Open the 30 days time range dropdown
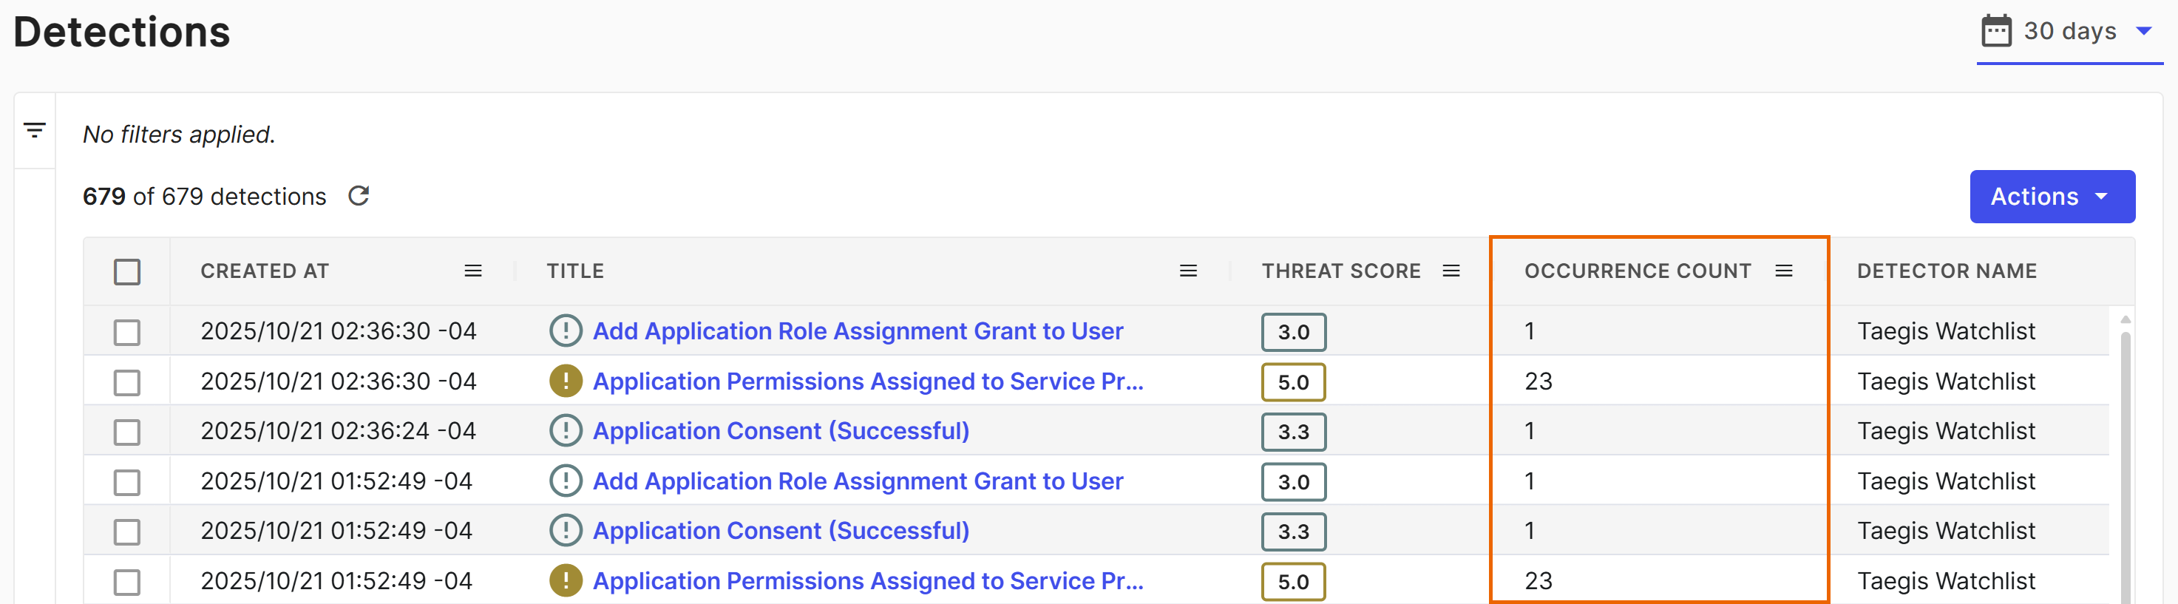2178x604 pixels. click(x=2069, y=33)
